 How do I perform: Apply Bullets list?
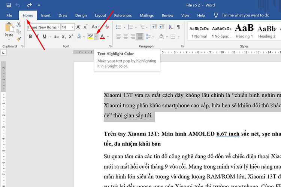(119, 27)
